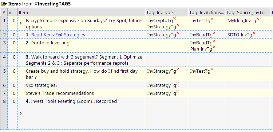Remove InvStrategyTg tag on Read Kens row
The height and width of the screenshot is (132, 273).
point(178,33)
